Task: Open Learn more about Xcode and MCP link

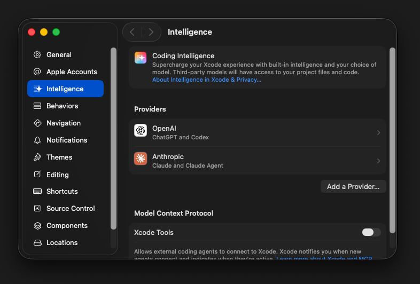Action: pyautogui.click(x=324, y=258)
